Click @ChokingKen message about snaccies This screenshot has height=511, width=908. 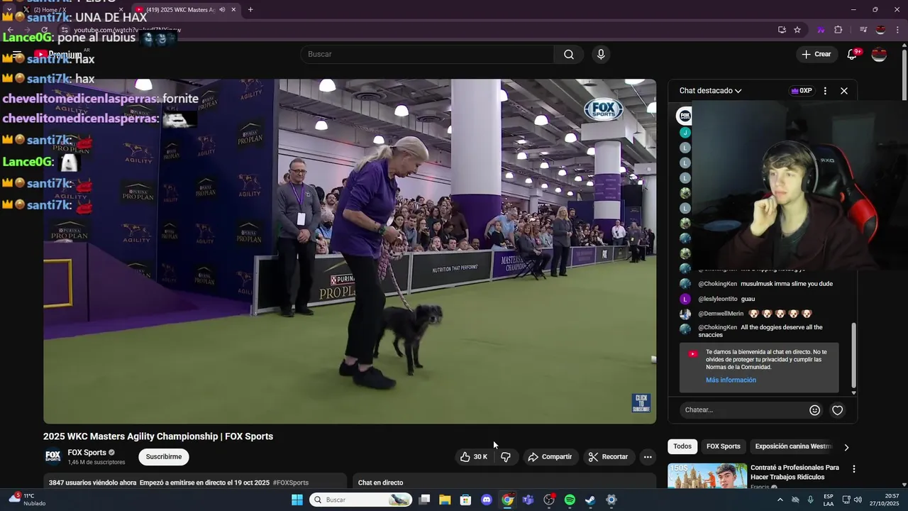[760, 331]
